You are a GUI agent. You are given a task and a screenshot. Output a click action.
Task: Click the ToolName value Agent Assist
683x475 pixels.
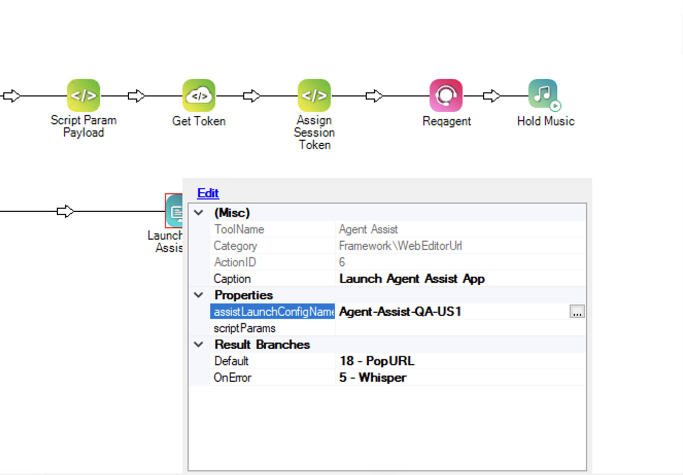pyautogui.click(x=367, y=229)
